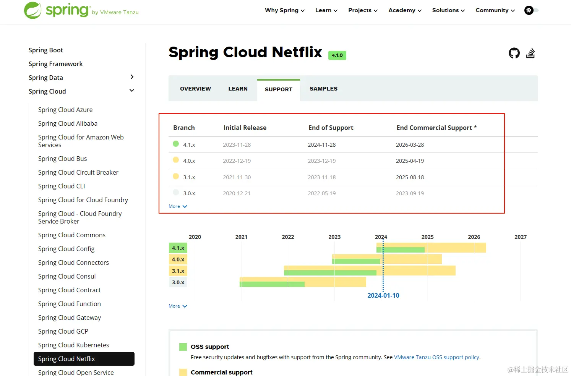The height and width of the screenshot is (376, 571).
Task: Click the 2024-01-10 timeline date marker
Action: pyautogui.click(x=383, y=295)
